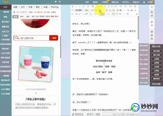Click the format painter brush icon

click(x=132, y=10)
